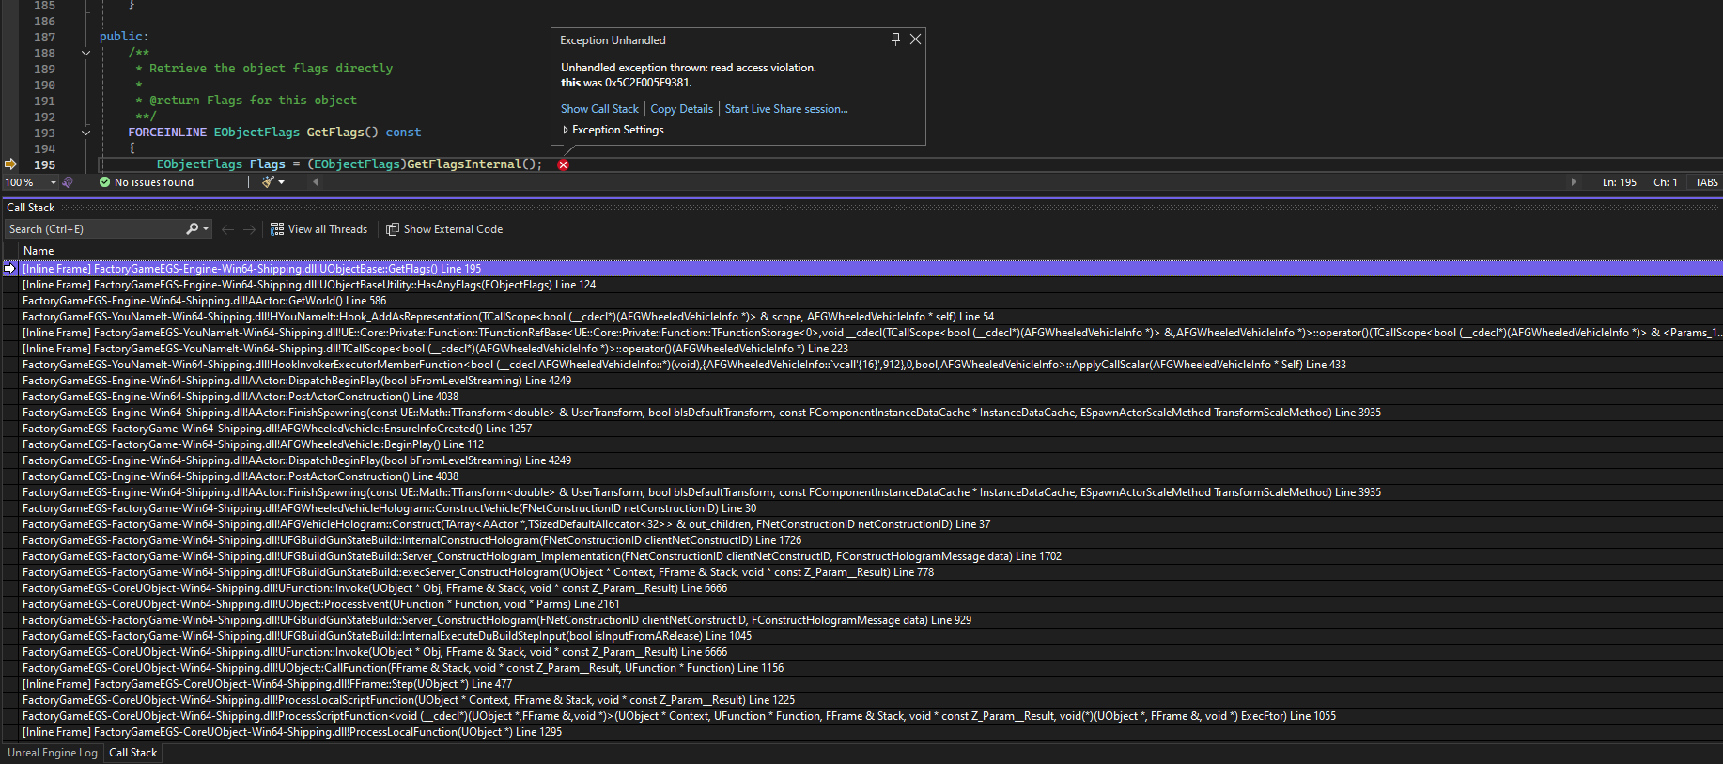The height and width of the screenshot is (764, 1723).
Task: Click the Search (Ctrl+E) input field
Action: click(x=94, y=229)
